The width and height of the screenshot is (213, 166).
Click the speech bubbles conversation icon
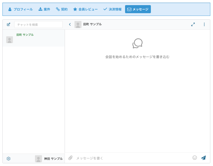point(137,43)
